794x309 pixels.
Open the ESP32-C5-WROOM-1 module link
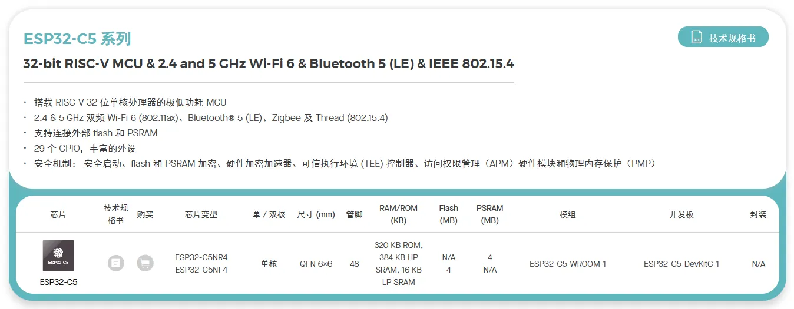pos(567,264)
